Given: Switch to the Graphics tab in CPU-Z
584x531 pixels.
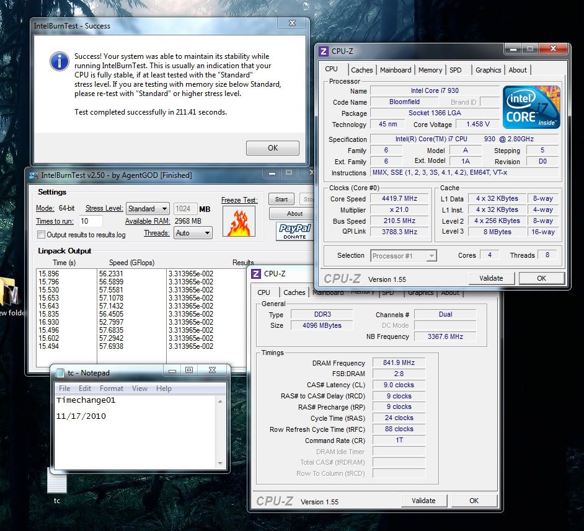Looking at the screenshot, I should coord(488,70).
